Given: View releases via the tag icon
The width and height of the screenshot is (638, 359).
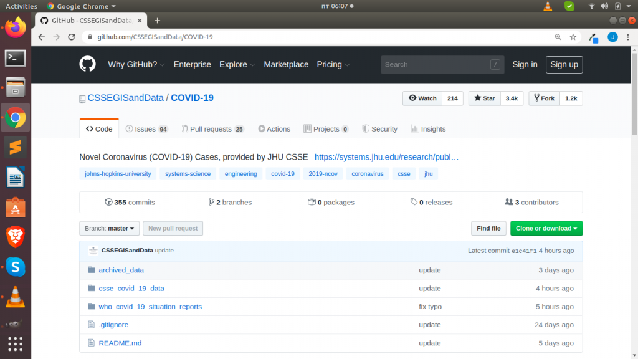Looking at the screenshot, I should click(413, 202).
